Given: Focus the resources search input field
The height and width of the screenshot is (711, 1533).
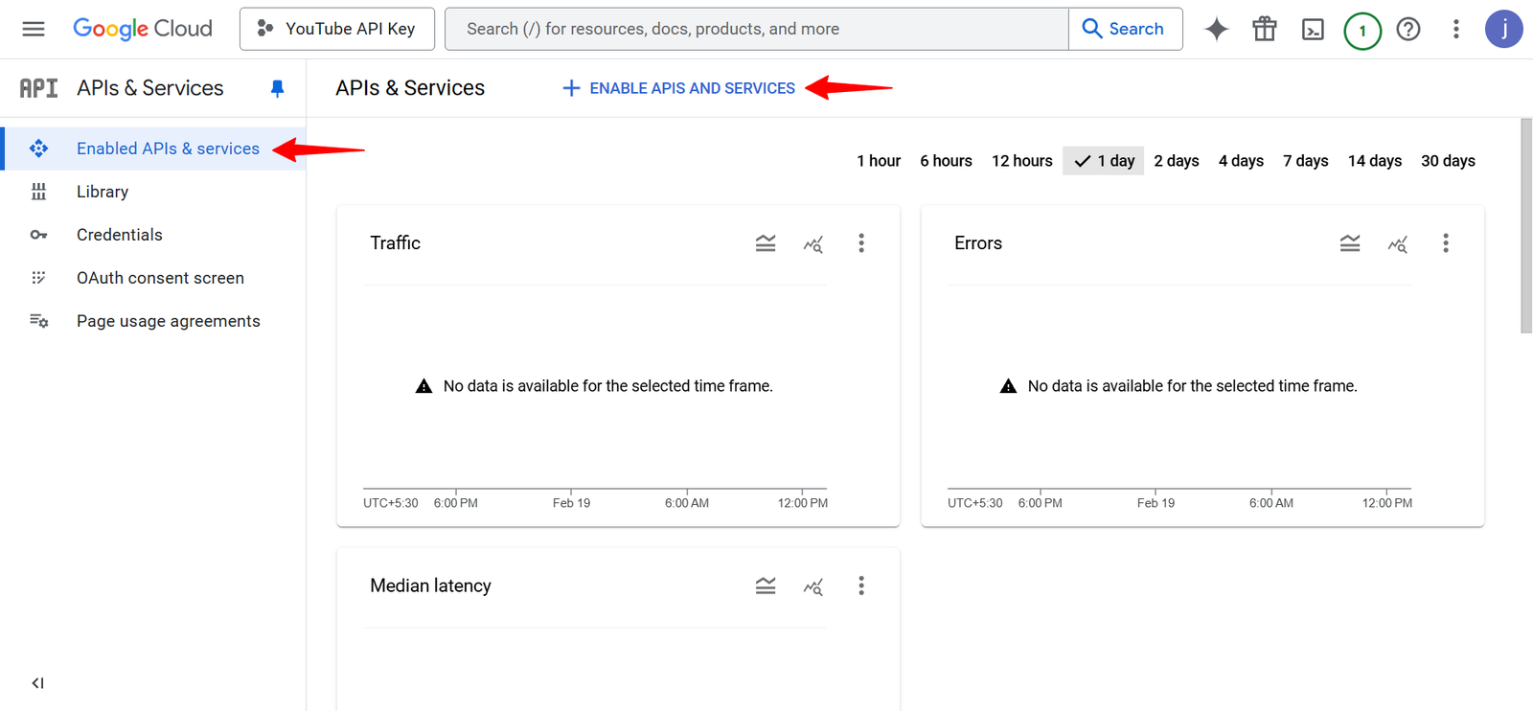Looking at the screenshot, I should tap(757, 29).
